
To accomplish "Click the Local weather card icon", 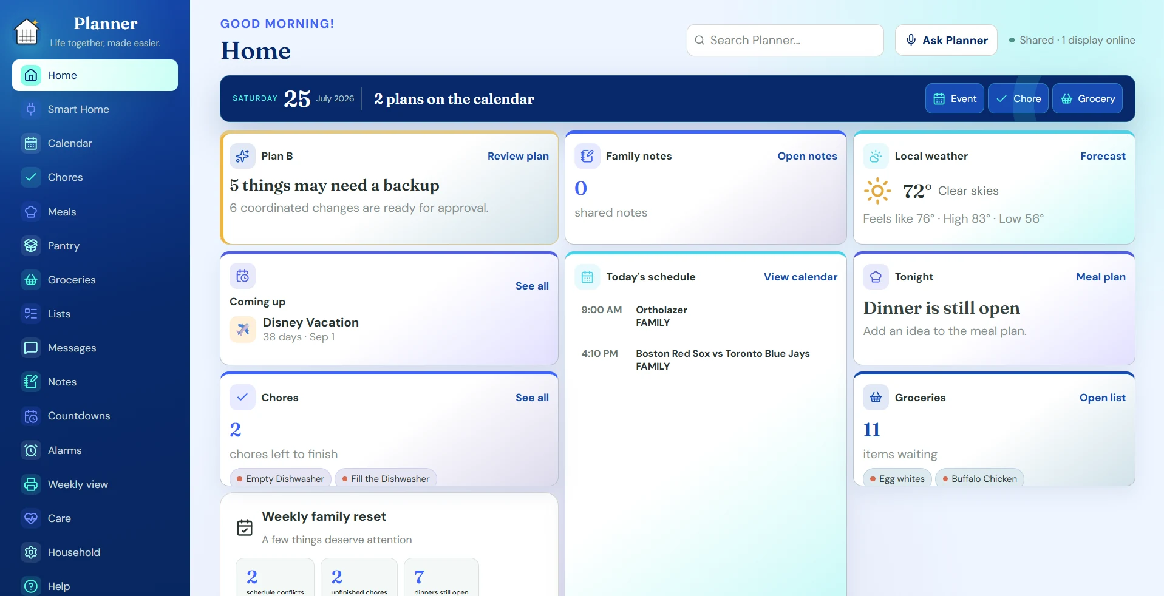I will [x=876, y=156].
